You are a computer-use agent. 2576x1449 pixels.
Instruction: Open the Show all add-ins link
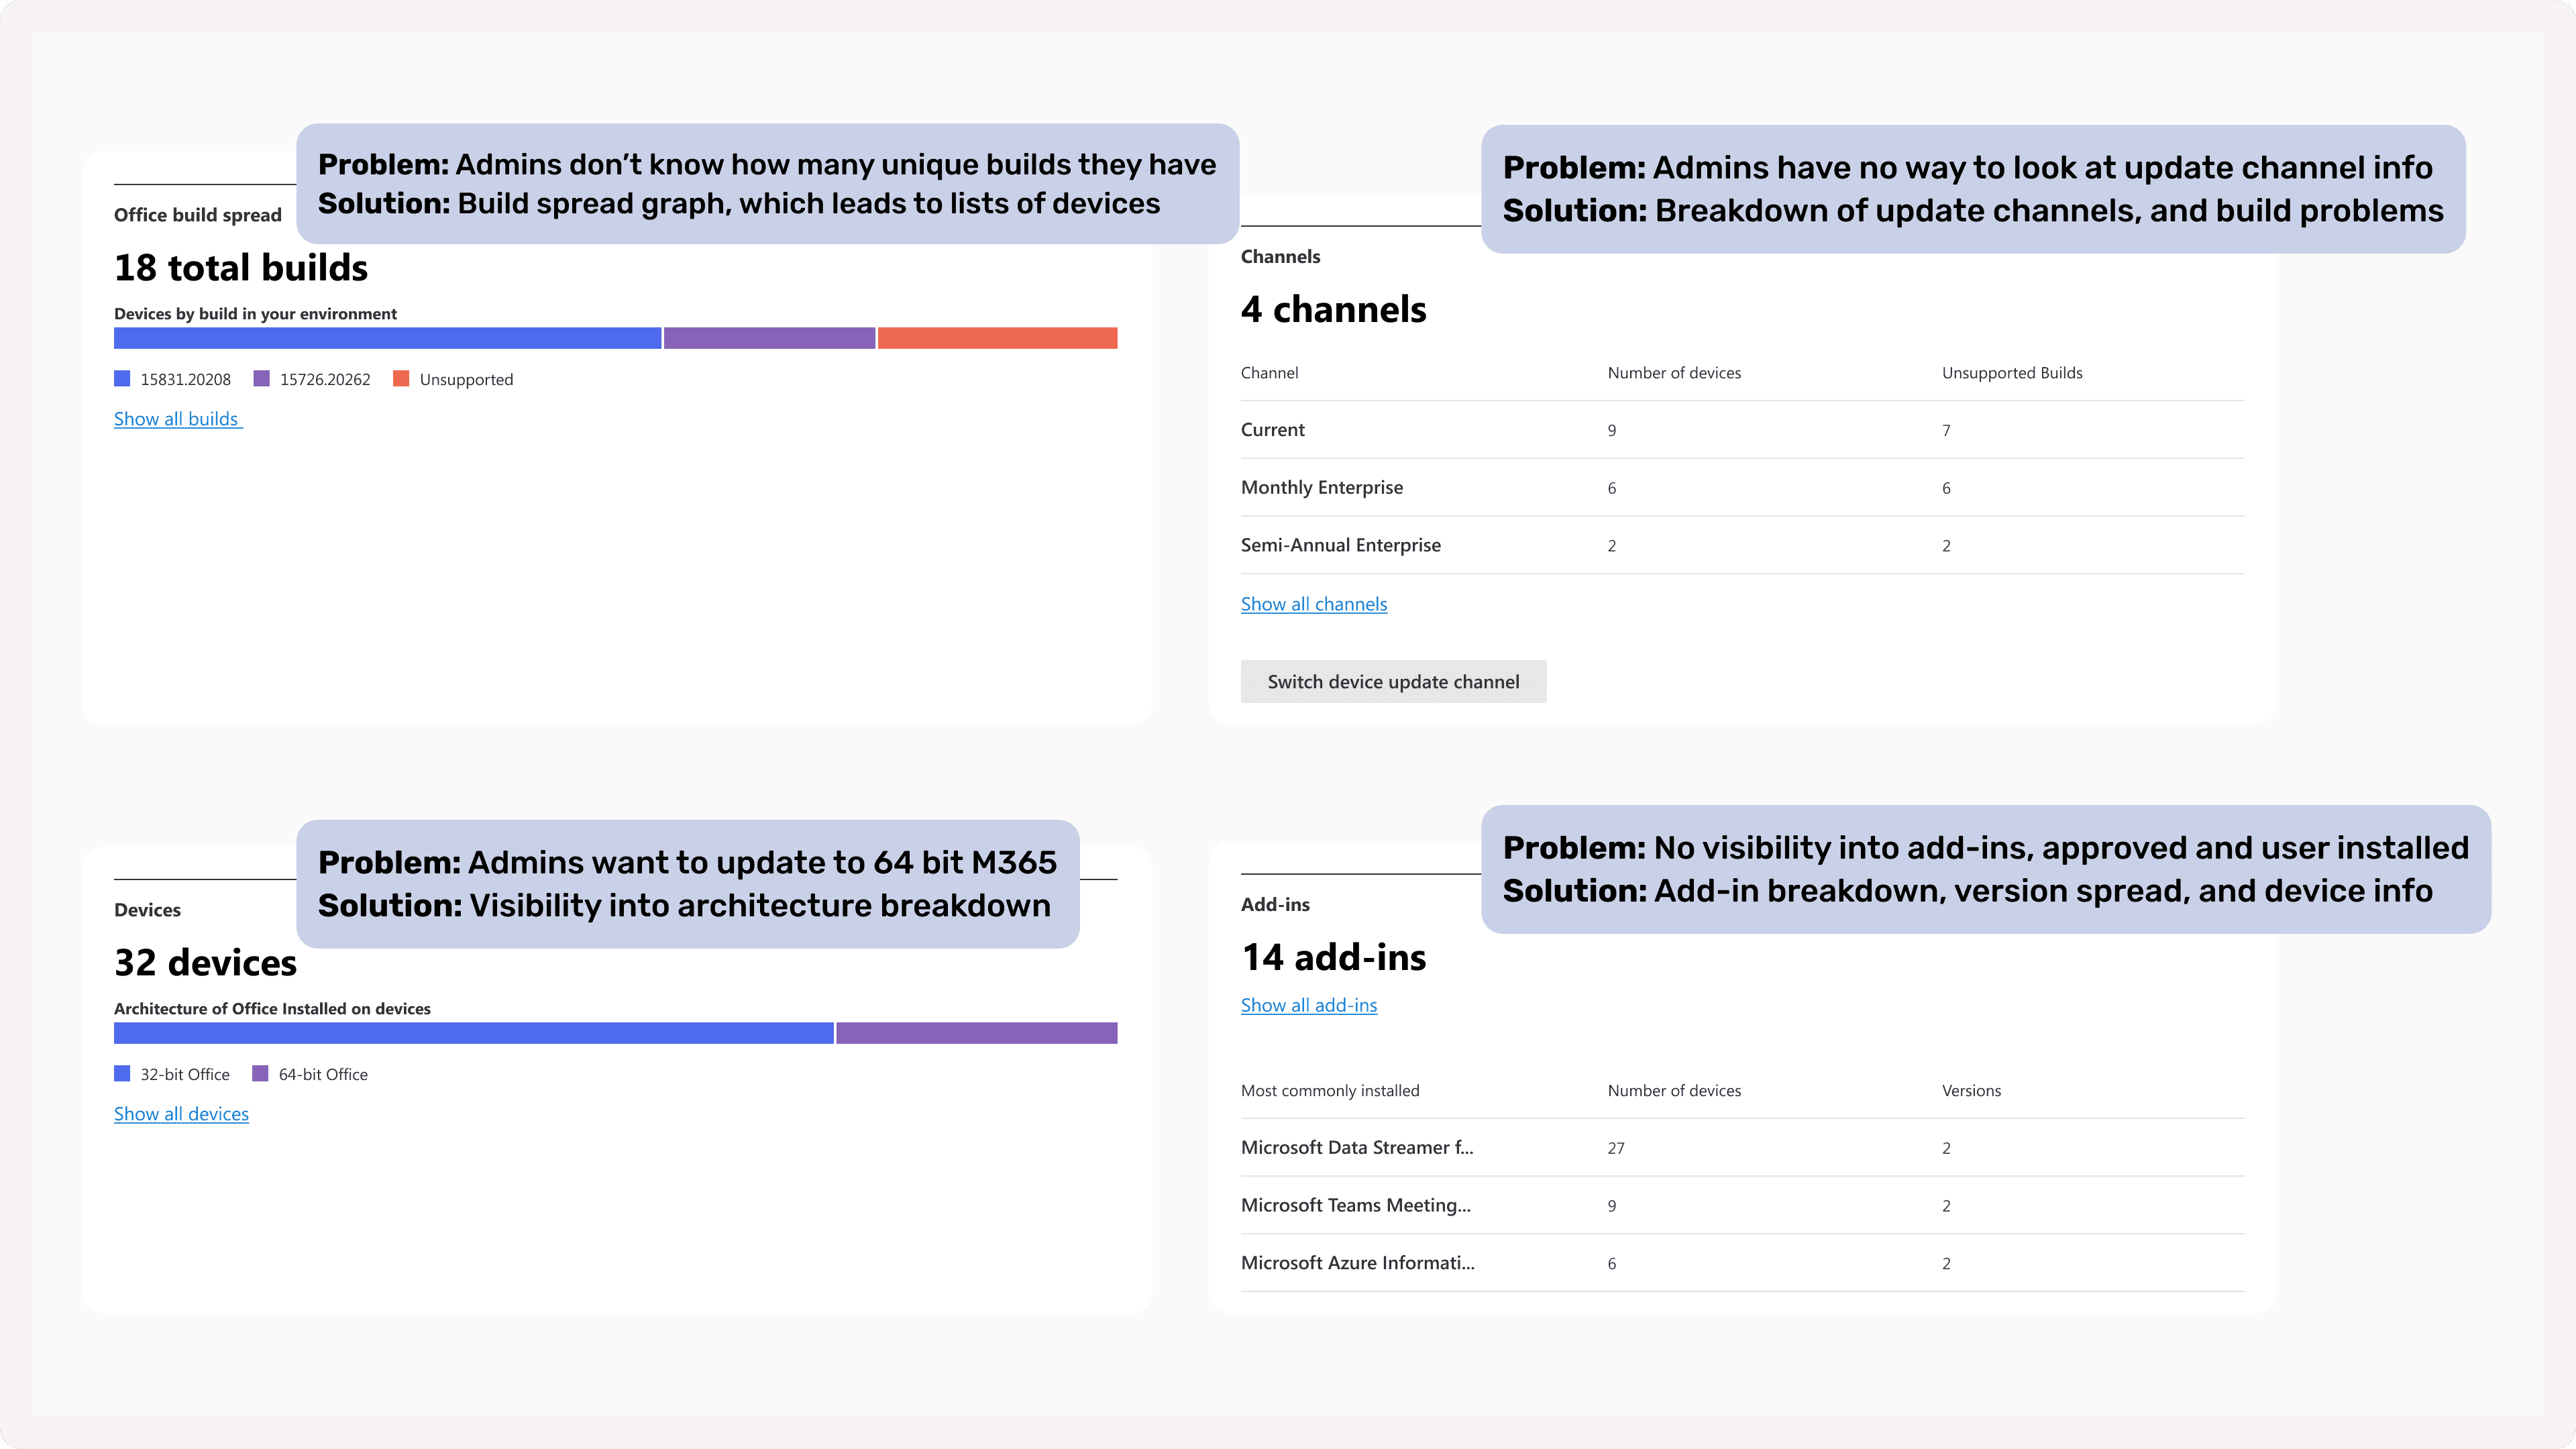[x=1308, y=1005]
